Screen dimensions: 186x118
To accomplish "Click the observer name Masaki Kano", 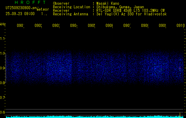I will 108,4.
